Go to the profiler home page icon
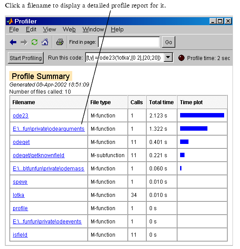Screen dimensions: 240x249 pos(45,42)
